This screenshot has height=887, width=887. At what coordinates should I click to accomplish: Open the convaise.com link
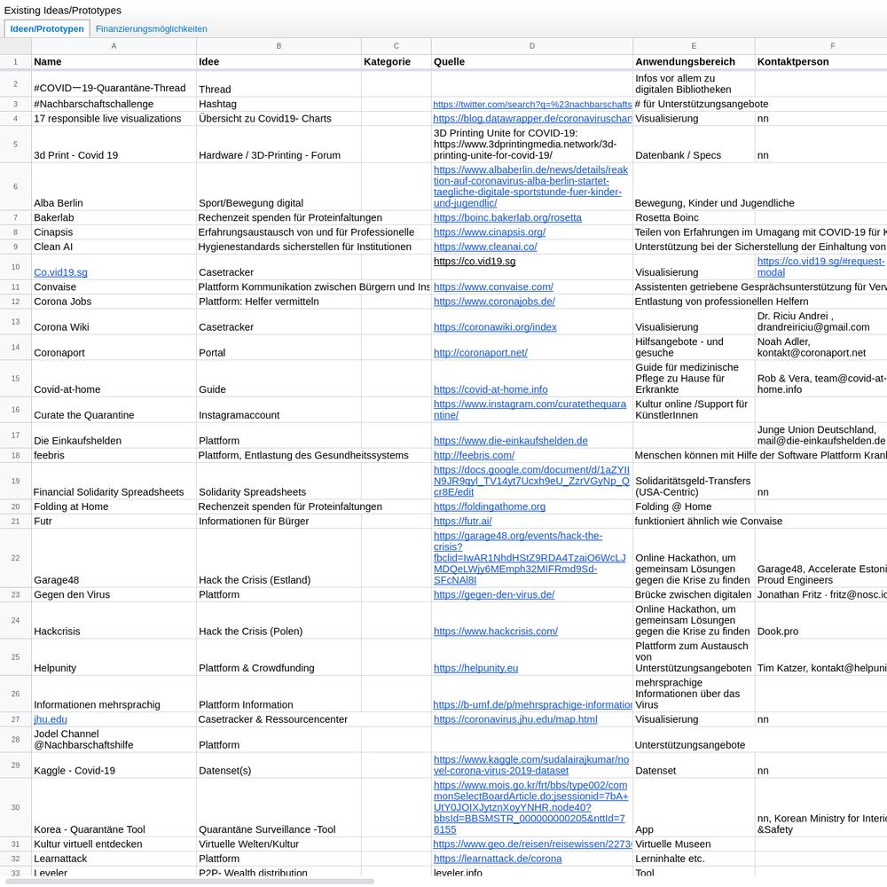(x=493, y=287)
